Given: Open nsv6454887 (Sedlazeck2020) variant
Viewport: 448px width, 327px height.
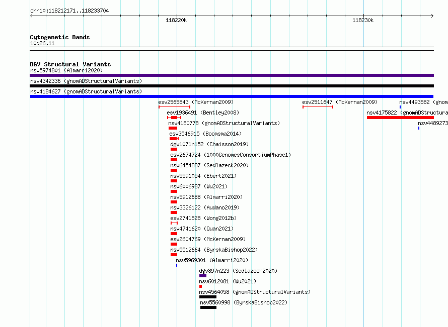Looking at the screenshot, I should click(209, 165).
